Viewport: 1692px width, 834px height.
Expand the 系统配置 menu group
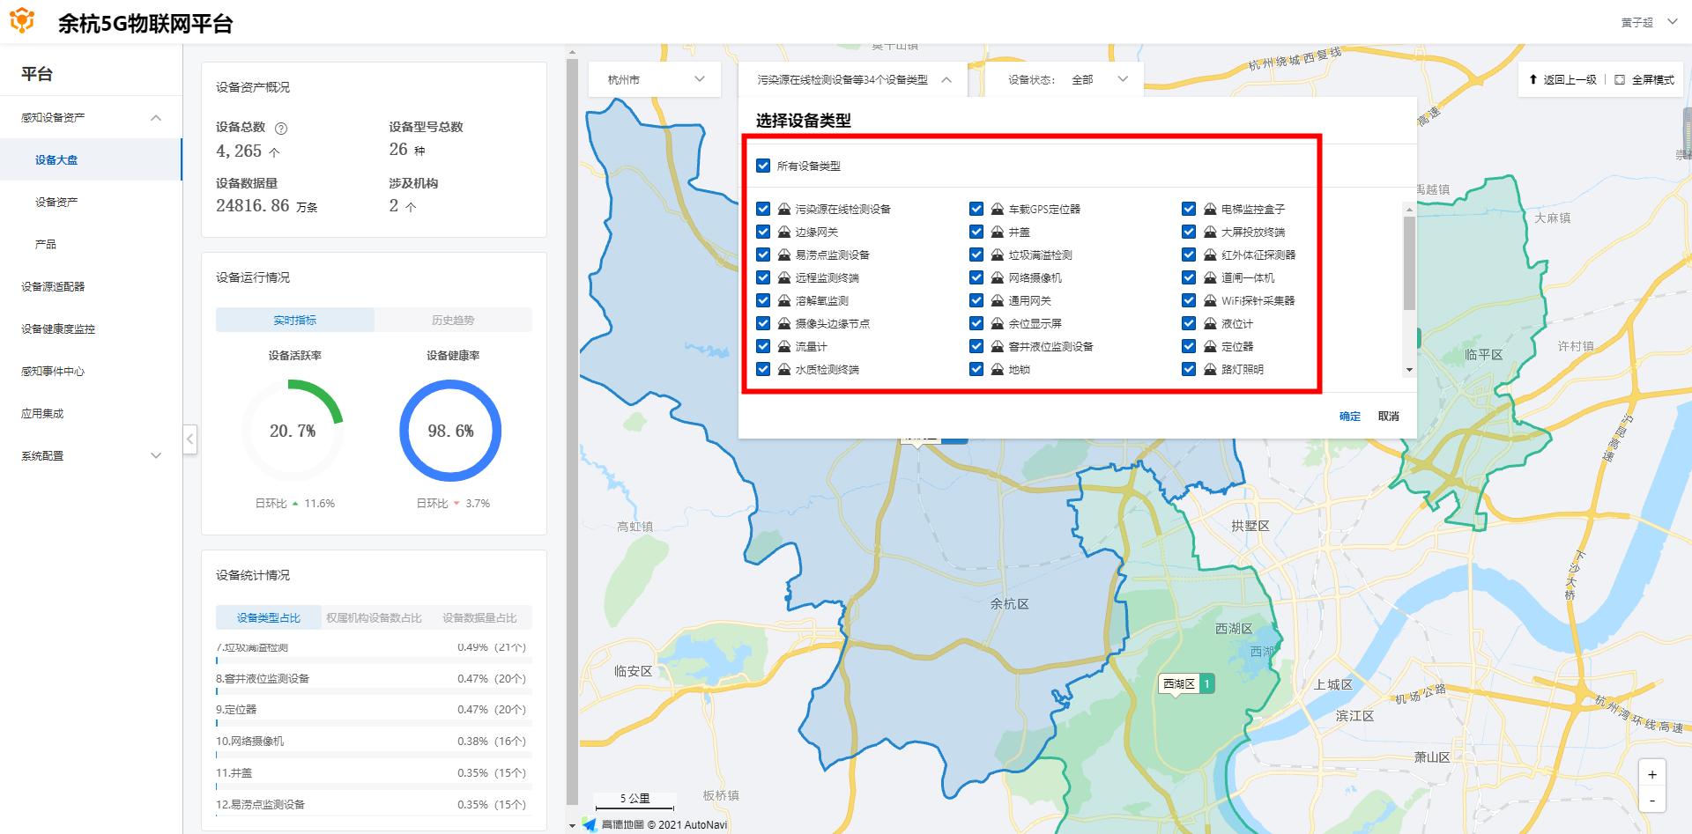91,456
